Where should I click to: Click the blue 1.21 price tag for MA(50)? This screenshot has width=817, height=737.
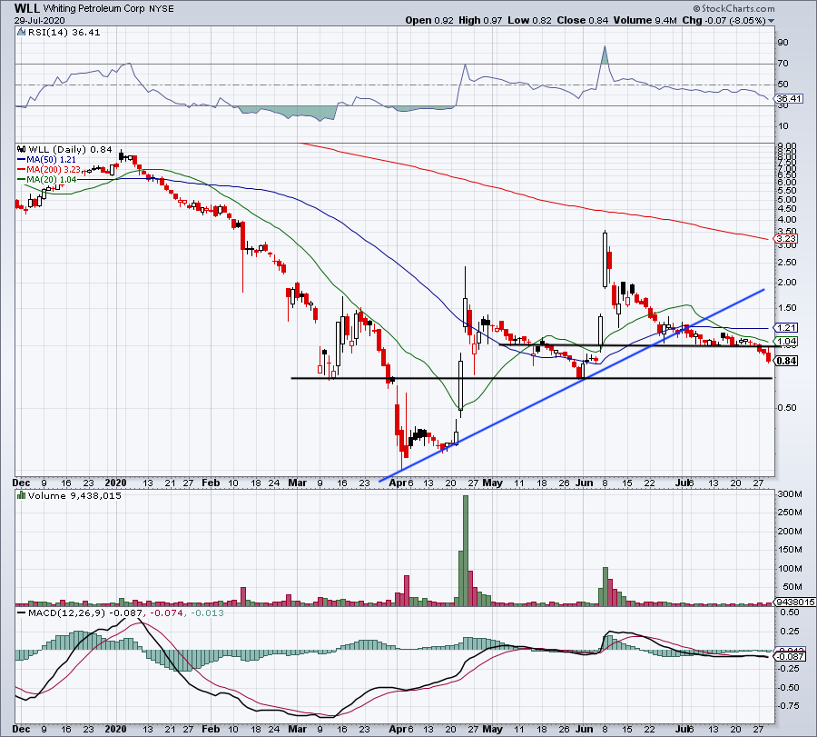coord(785,328)
